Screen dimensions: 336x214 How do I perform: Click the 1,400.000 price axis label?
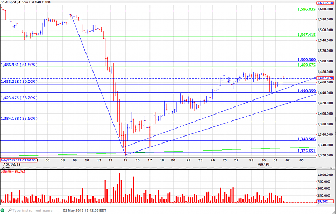[x=325, y=113]
